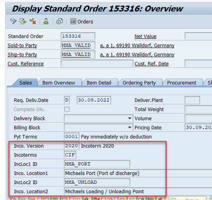This screenshot has width=212, height=200.
Task: Click the Incoterms field CIF
Action: point(70,155)
